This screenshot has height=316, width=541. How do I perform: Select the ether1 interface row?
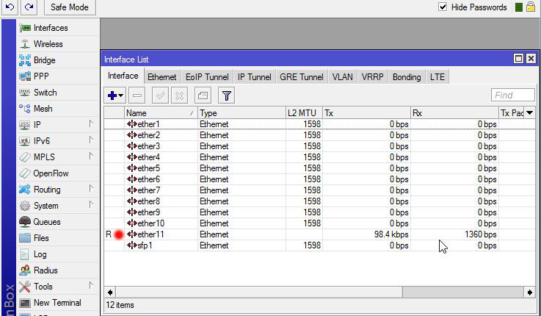click(x=319, y=124)
